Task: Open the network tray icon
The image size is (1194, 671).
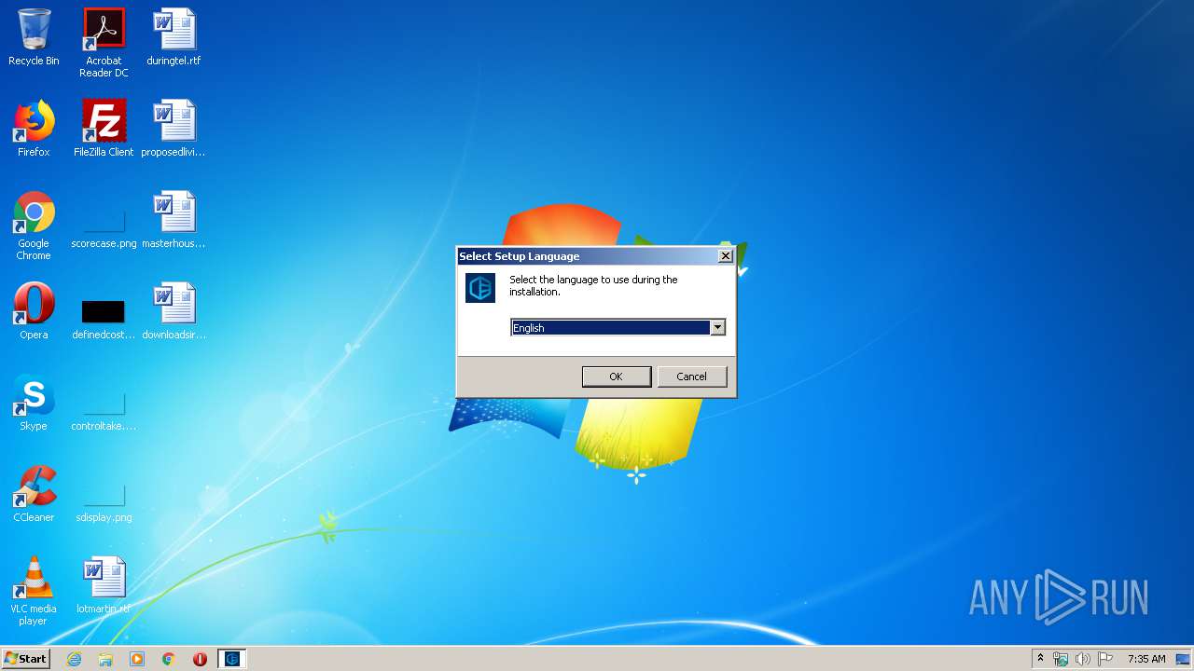Action: click(1061, 659)
